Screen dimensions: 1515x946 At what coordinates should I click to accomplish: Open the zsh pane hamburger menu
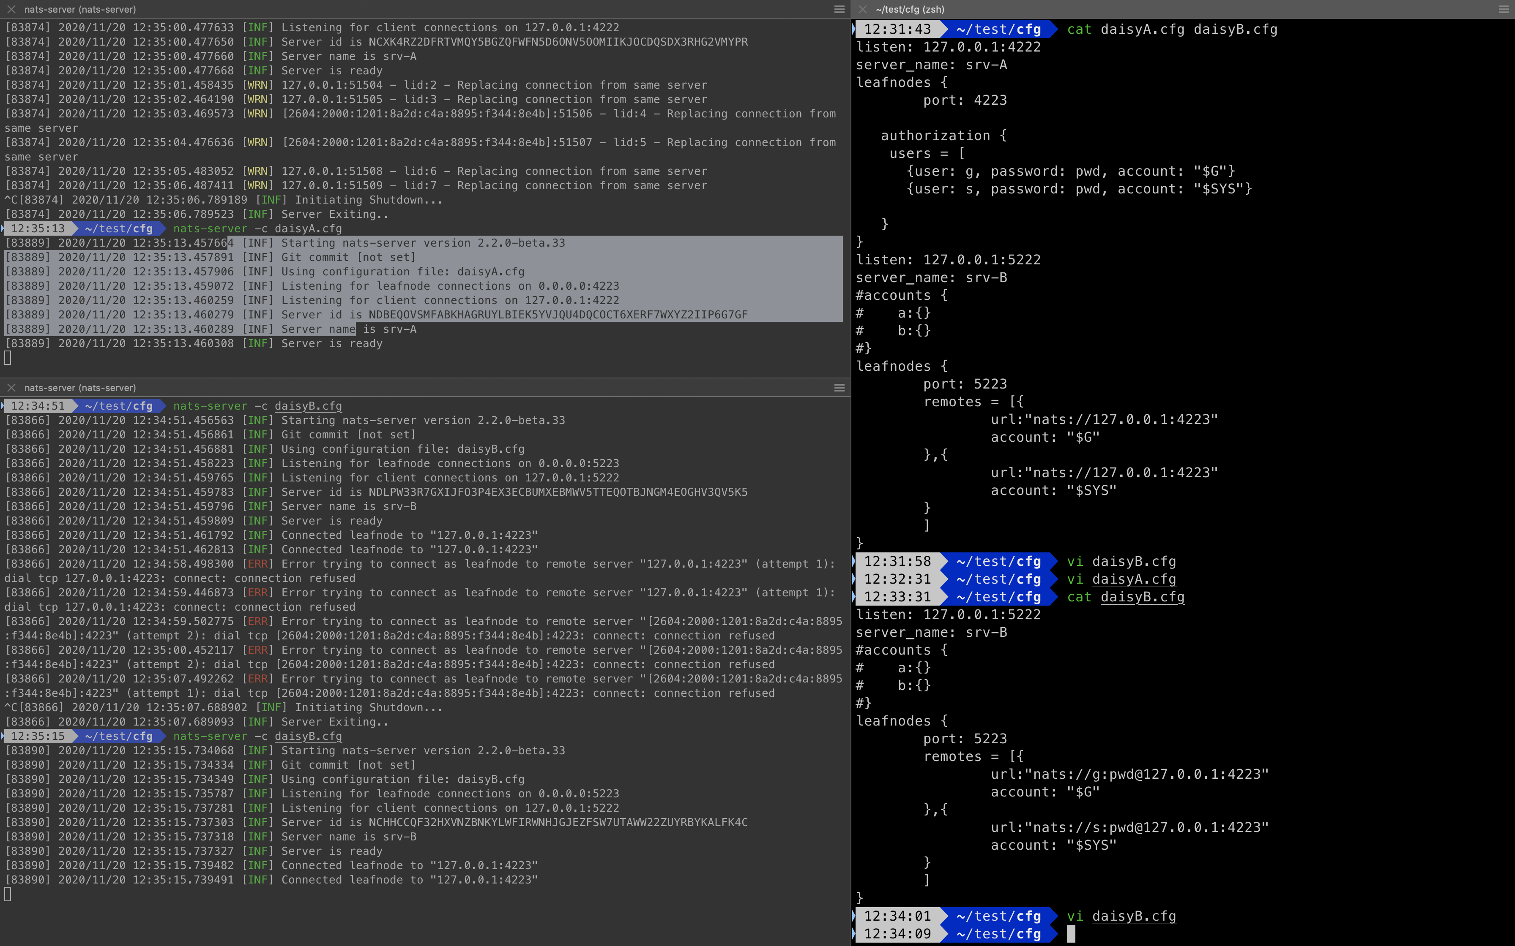click(x=1504, y=9)
